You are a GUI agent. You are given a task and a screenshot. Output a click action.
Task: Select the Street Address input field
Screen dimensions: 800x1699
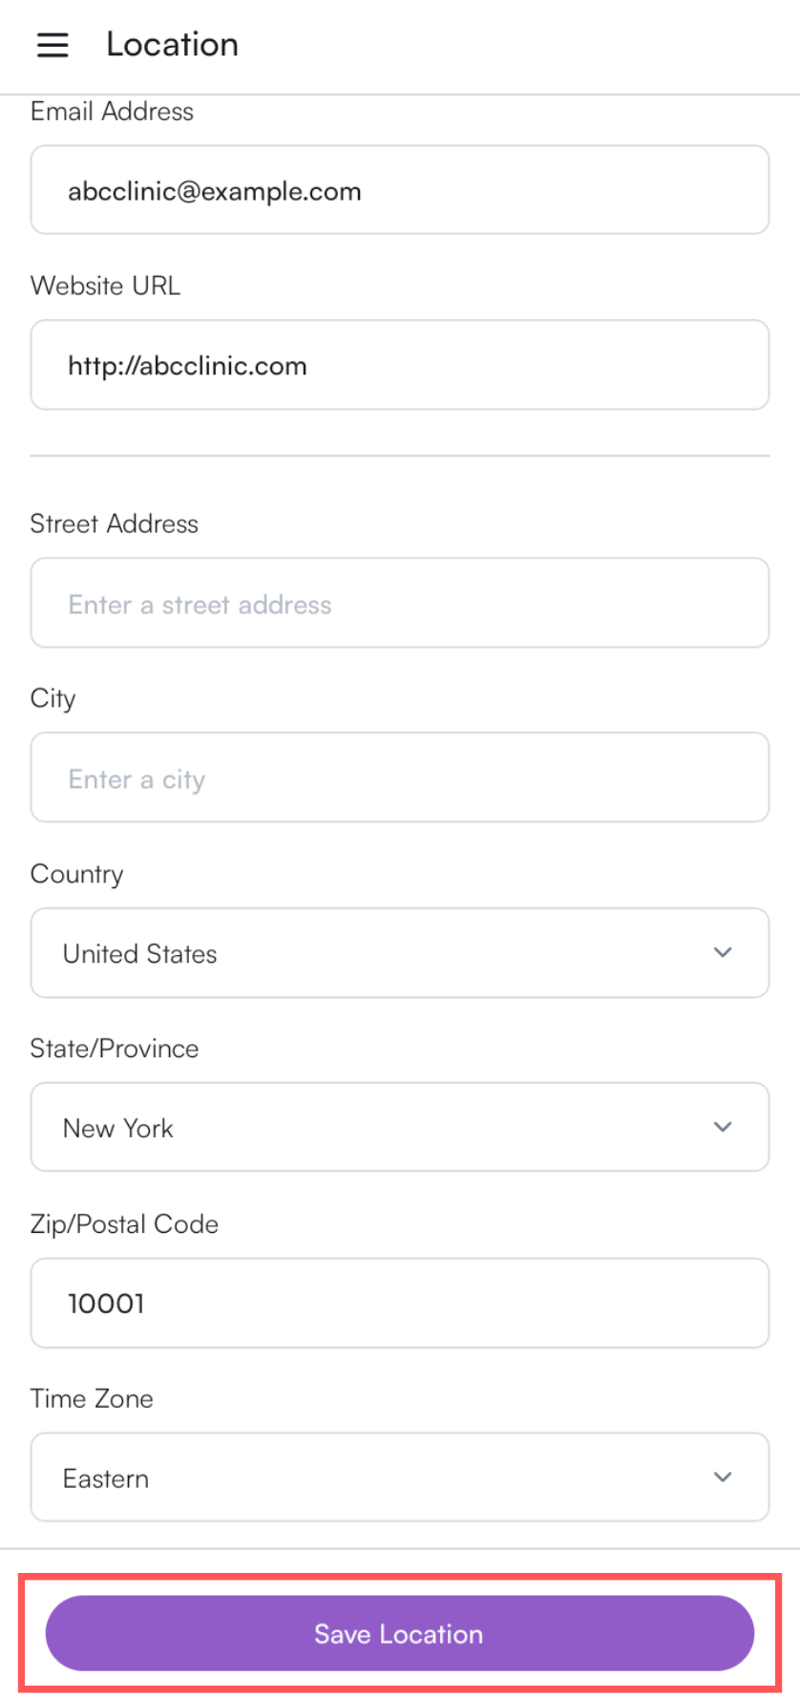click(400, 603)
